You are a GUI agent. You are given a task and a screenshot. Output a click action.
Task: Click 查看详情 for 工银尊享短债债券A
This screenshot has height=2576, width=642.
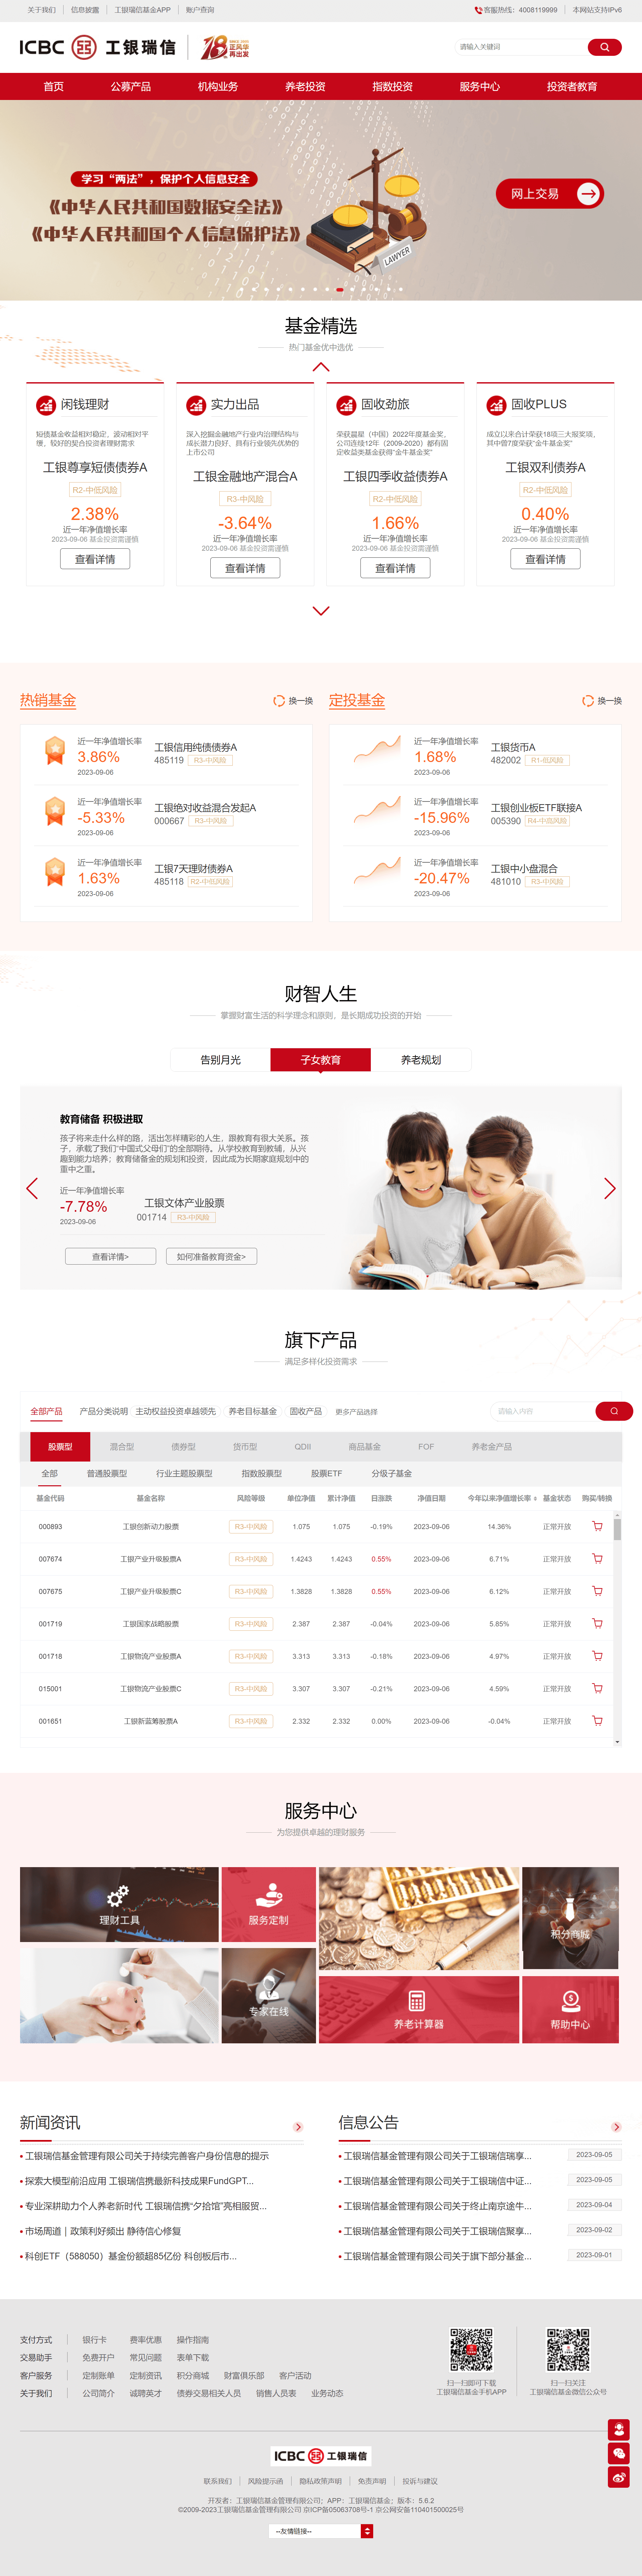click(x=95, y=559)
